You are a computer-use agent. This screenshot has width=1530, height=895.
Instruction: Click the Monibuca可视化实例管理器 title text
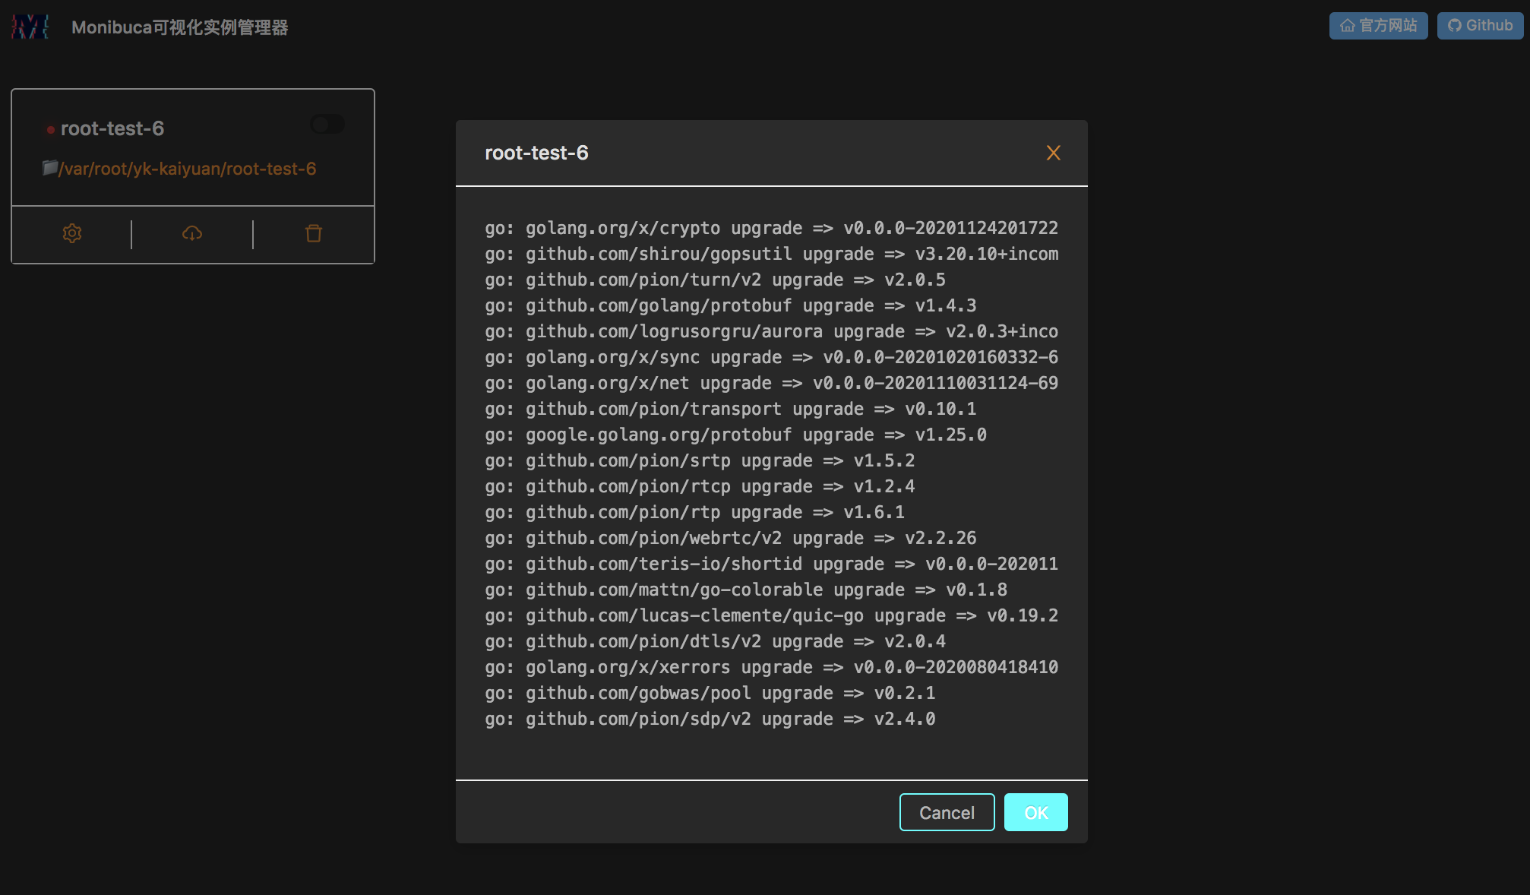180,27
